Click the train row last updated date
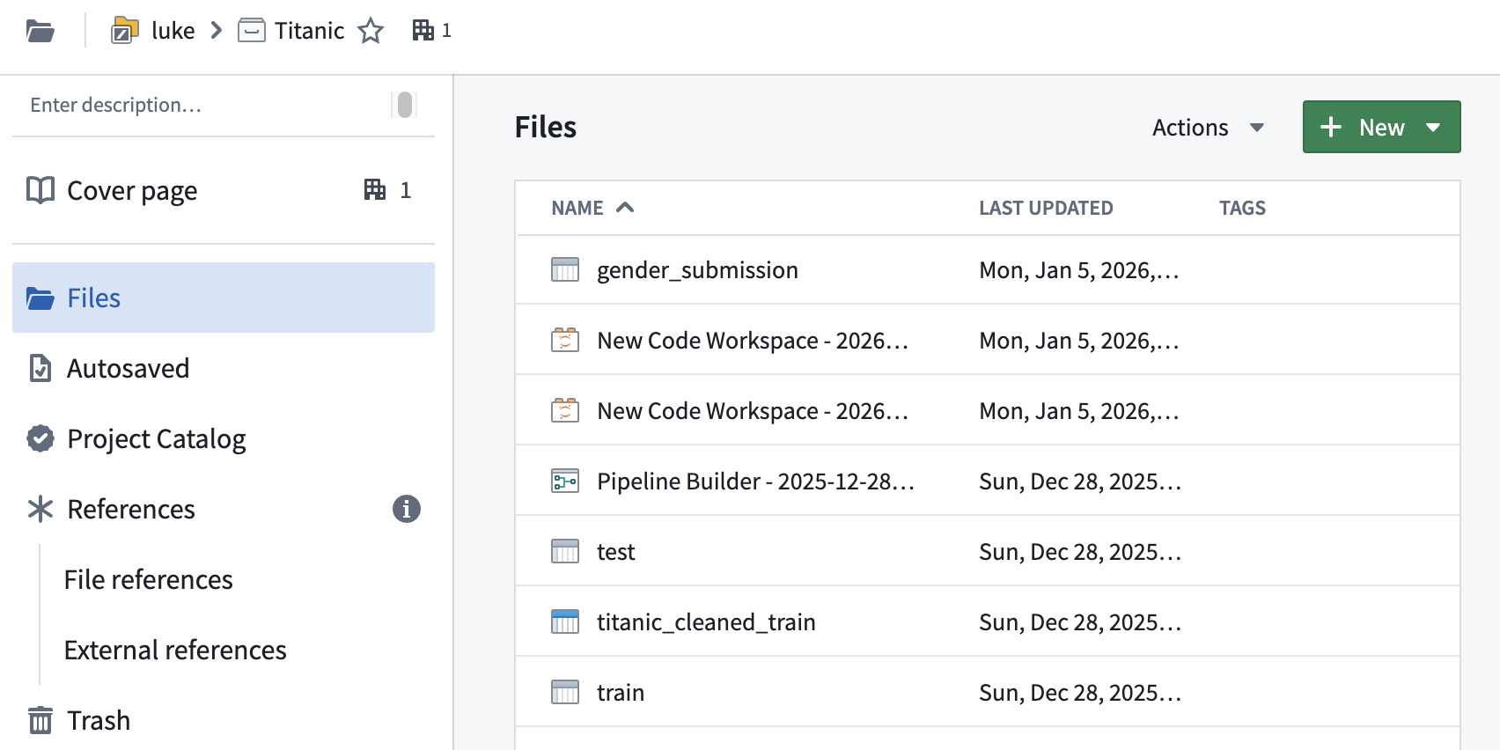The image size is (1500, 750). coord(1080,693)
